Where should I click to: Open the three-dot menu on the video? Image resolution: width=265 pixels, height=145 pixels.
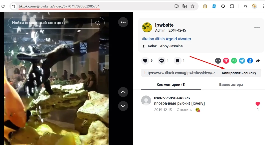point(123,22)
